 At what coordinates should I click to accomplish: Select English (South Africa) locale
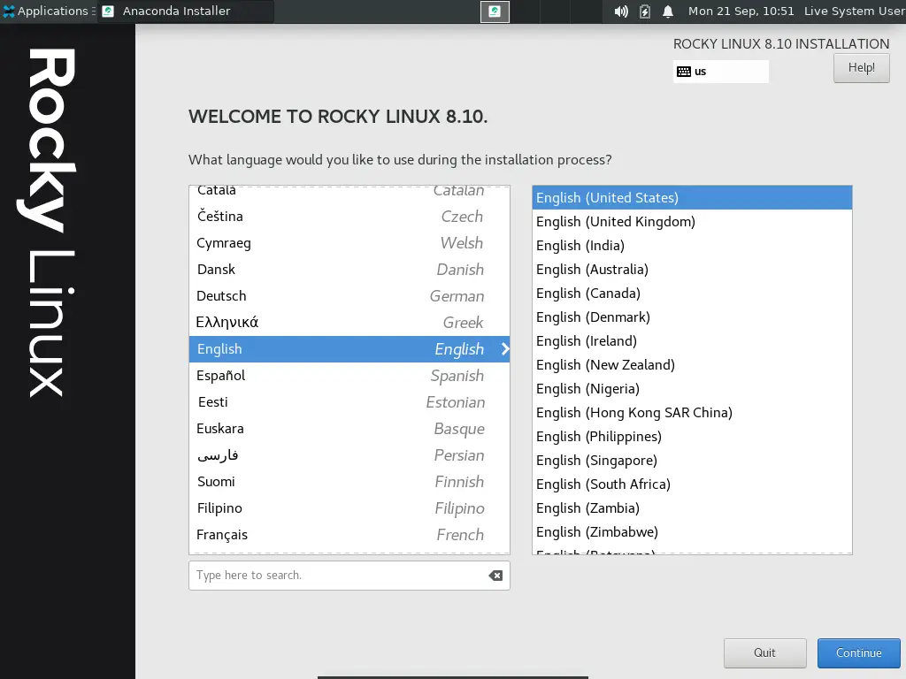(692, 484)
